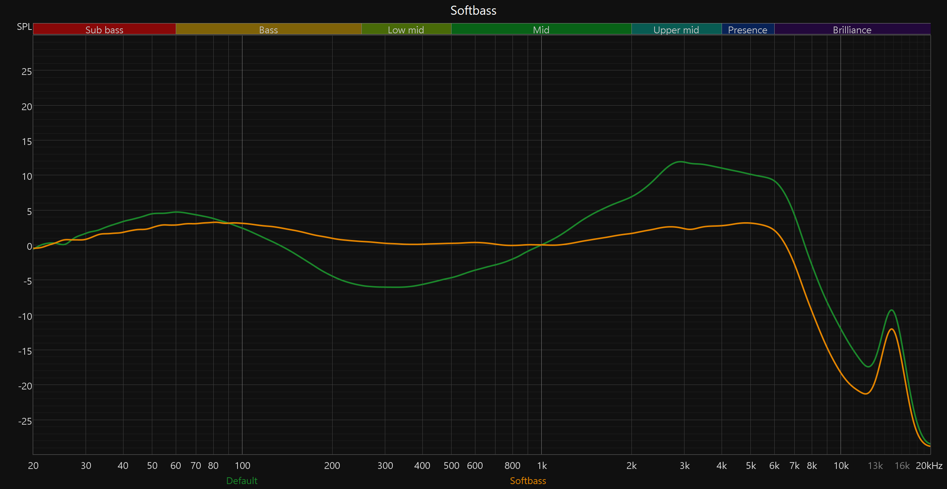Image resolution: width=947 pixels, height=489 pixels.
Task: Click the 100 Hz axis label
Action: pyautogui.click(x=242, y=466)
